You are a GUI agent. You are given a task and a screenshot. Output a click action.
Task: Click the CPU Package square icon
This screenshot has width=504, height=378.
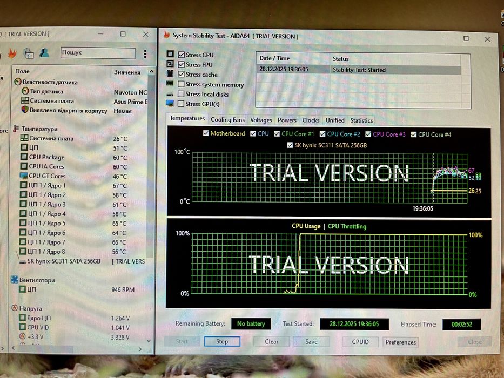pos(24,157)
